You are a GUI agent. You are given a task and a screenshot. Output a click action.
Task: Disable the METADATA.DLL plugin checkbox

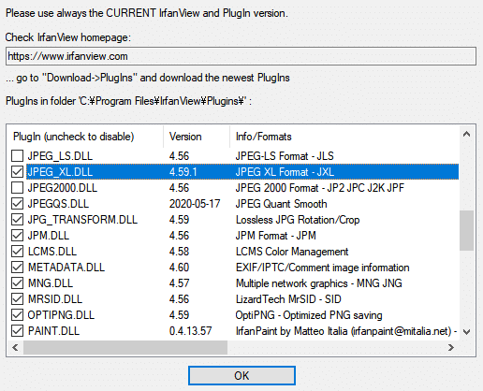click(x=17, y=268)
